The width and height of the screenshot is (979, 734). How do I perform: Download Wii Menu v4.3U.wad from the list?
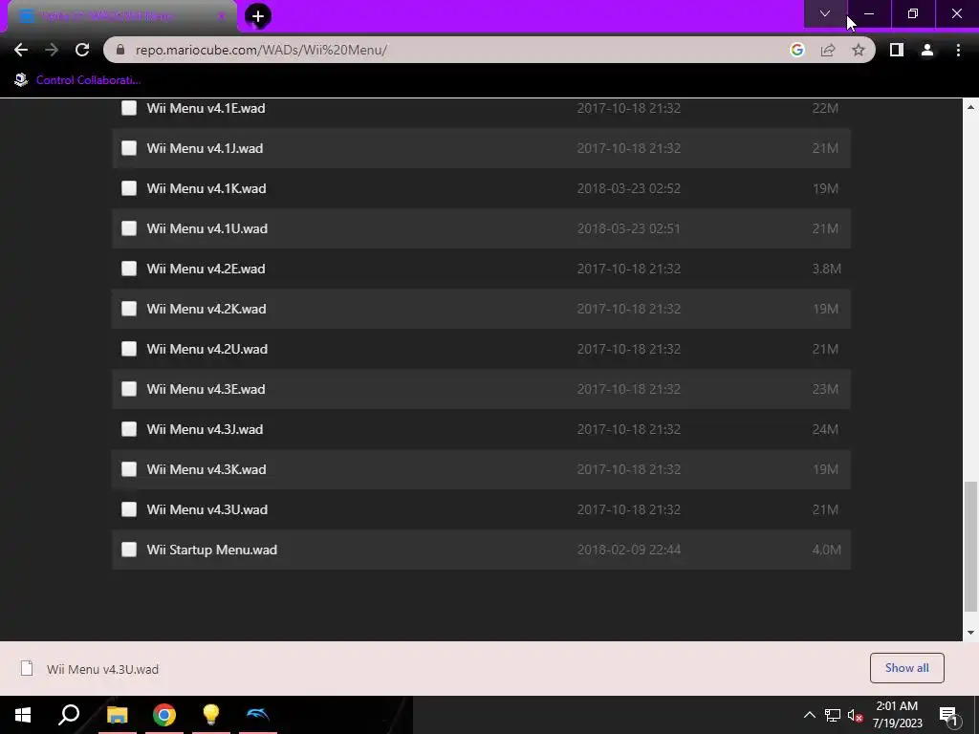pos(207,509)
